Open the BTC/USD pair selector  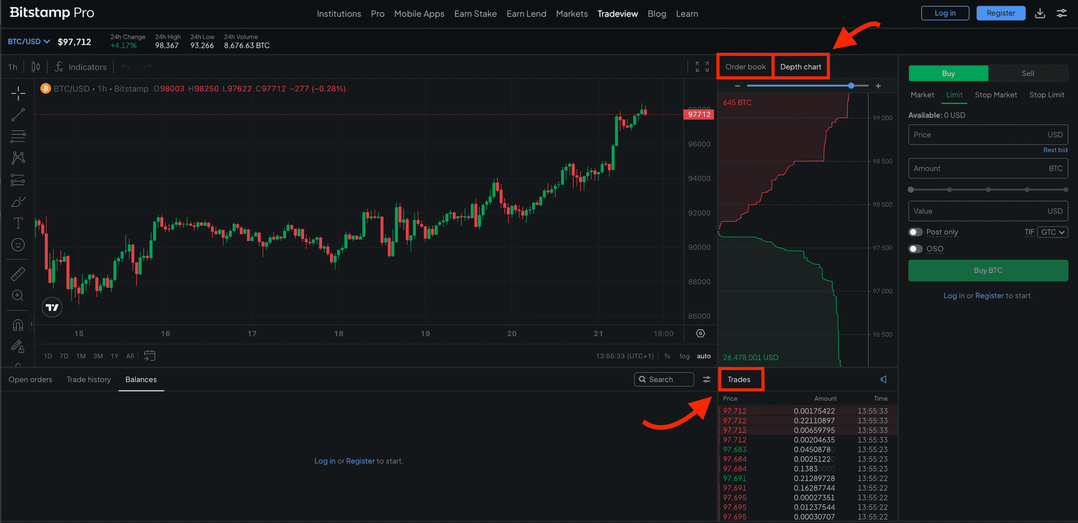point(28,41)
